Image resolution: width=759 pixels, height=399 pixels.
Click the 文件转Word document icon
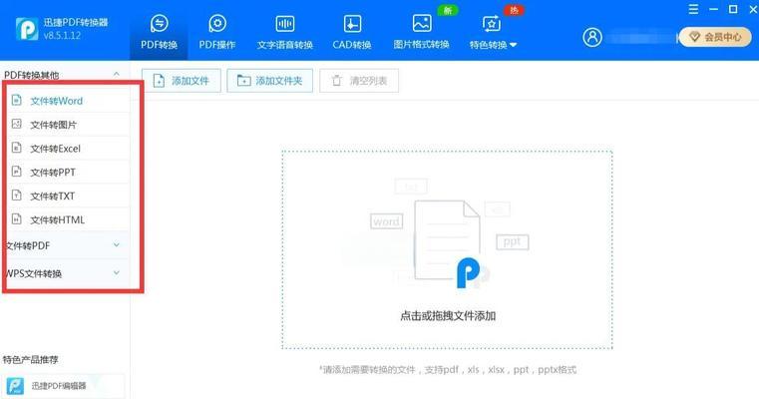click(17, 100)
